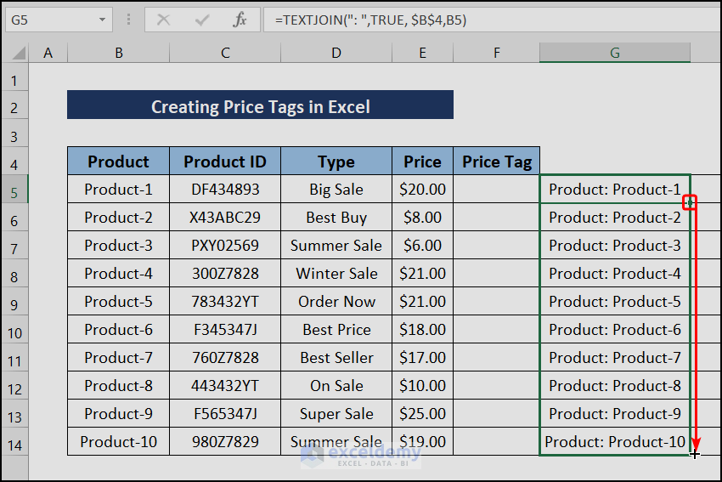Select row 5 header

(x=14, y=190)
